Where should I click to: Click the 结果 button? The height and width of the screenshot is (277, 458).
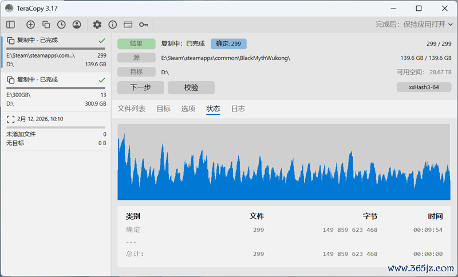click(x=136, y=43)
